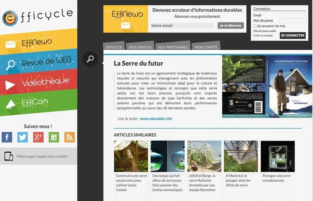Click Une lampe qui fait office title

(x=168, y=183)
